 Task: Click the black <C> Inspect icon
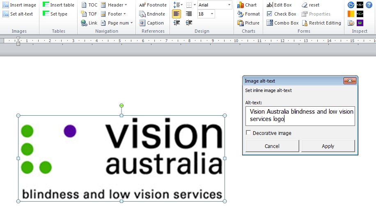coord(360,14)
